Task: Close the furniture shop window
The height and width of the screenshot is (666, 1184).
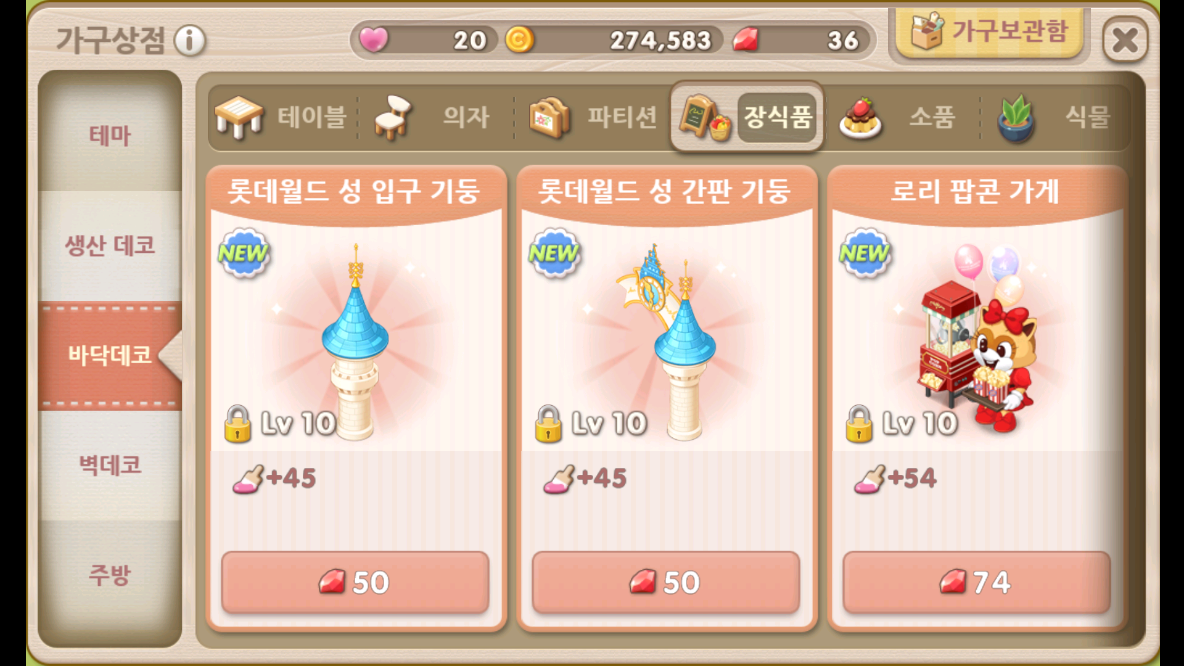Action: click(1125, 41)
